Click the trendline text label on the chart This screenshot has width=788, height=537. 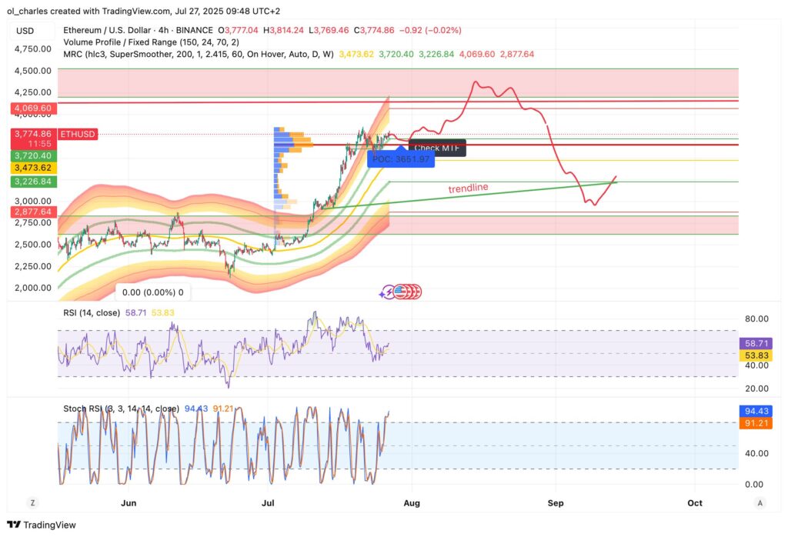468,188
